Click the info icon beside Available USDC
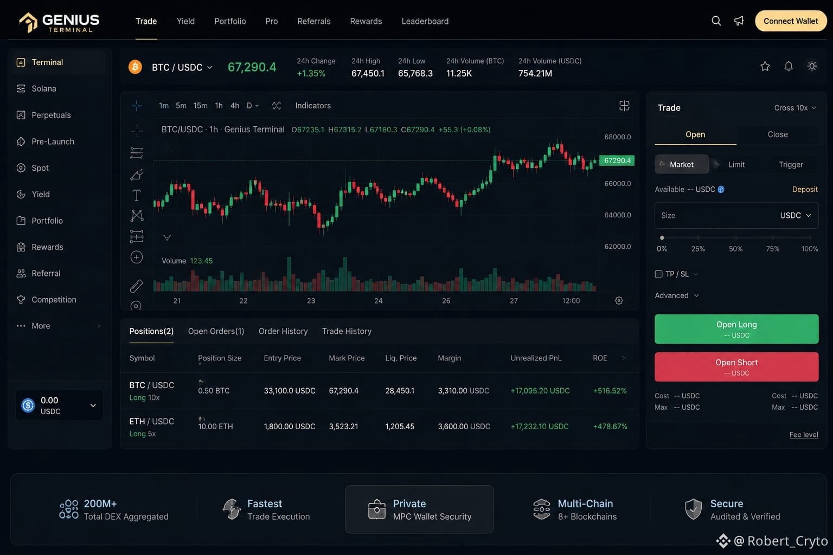Viewport: 833px width, 555px height. point(721,190)
